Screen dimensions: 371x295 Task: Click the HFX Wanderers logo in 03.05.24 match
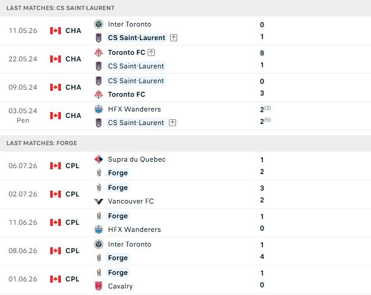[x=99, y=109]
